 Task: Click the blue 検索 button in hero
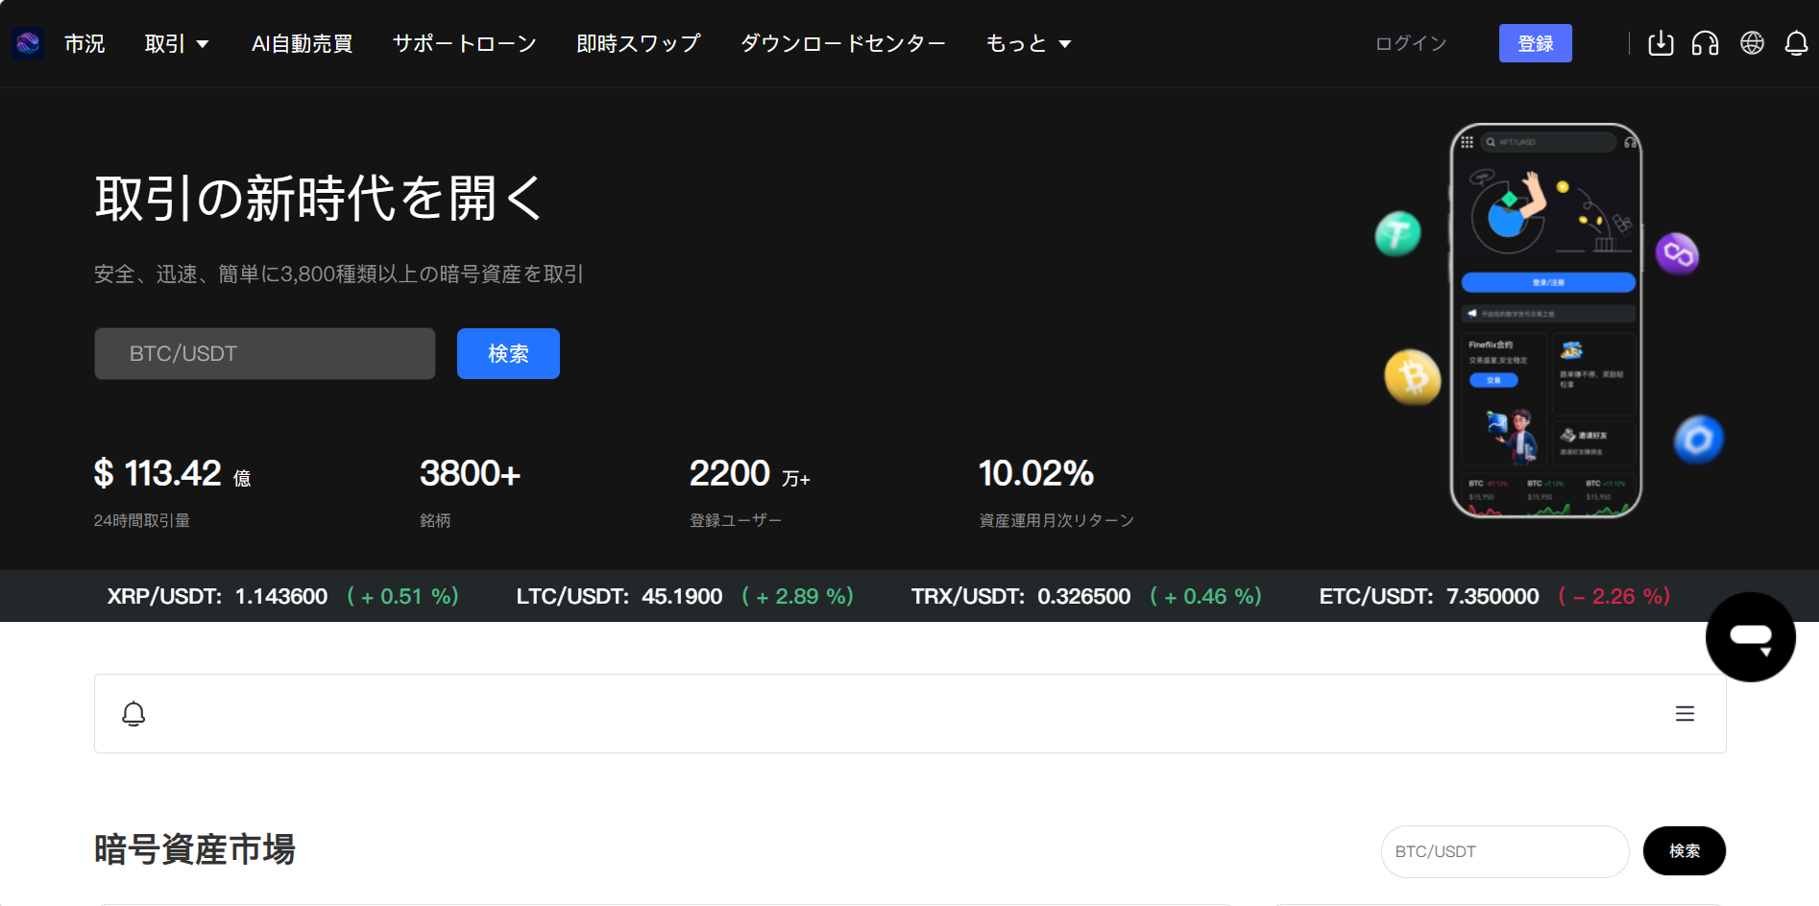point(508,353)
